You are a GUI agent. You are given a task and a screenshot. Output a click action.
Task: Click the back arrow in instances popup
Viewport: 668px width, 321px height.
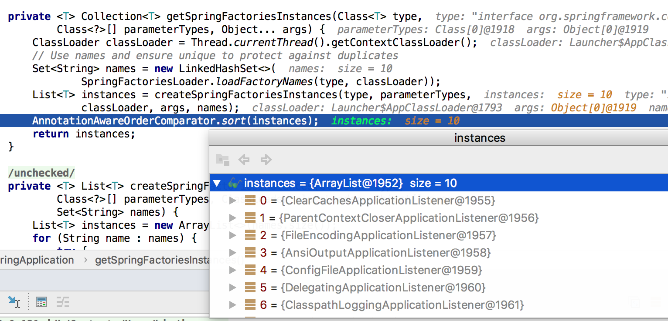point(244,160)
